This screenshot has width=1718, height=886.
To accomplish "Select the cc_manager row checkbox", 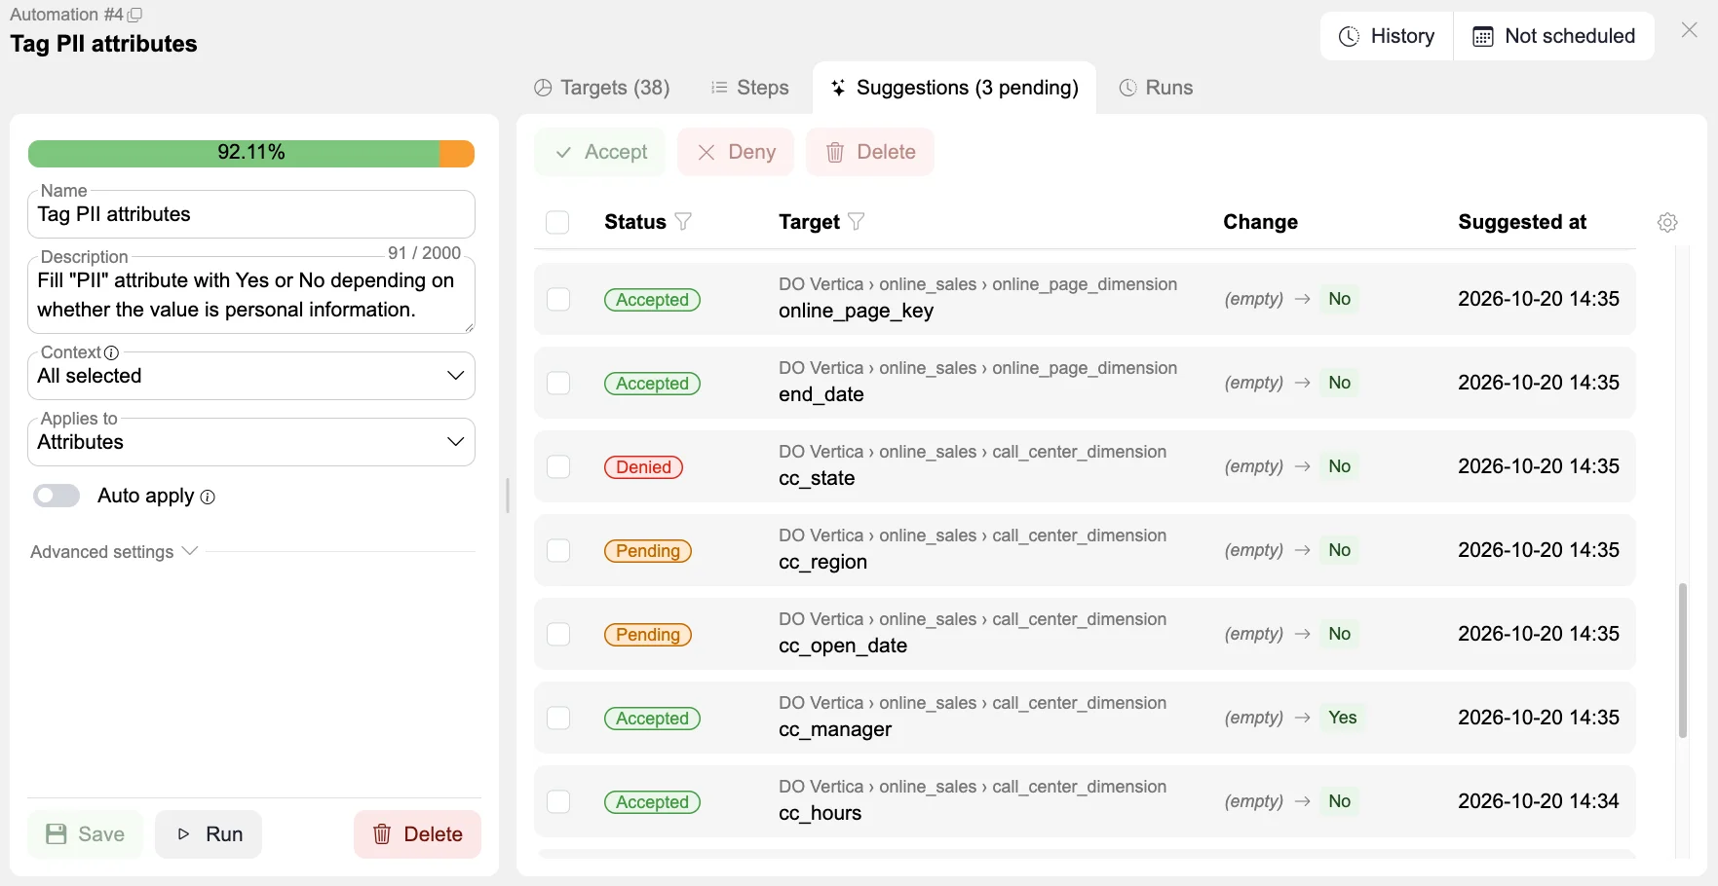I will click(558, 718).
